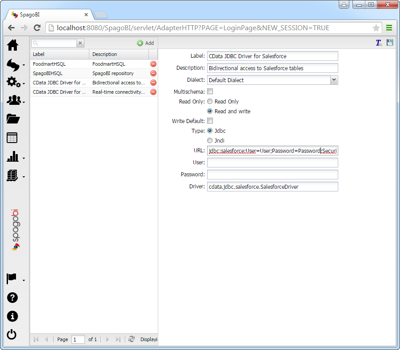Click inside the Page number input field
400x350 pixels.
tap(78, 339)
